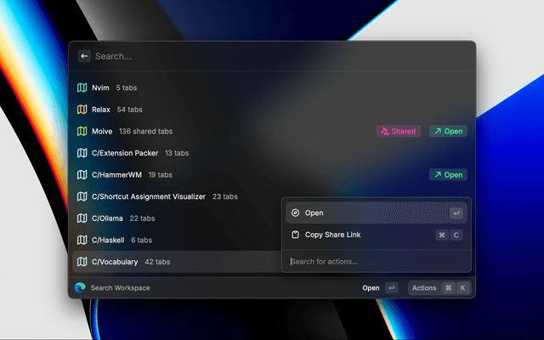Click the compass icon beside Open action
Image resolution: width=544 pixels, height=340 pixels.
(295, 213)
